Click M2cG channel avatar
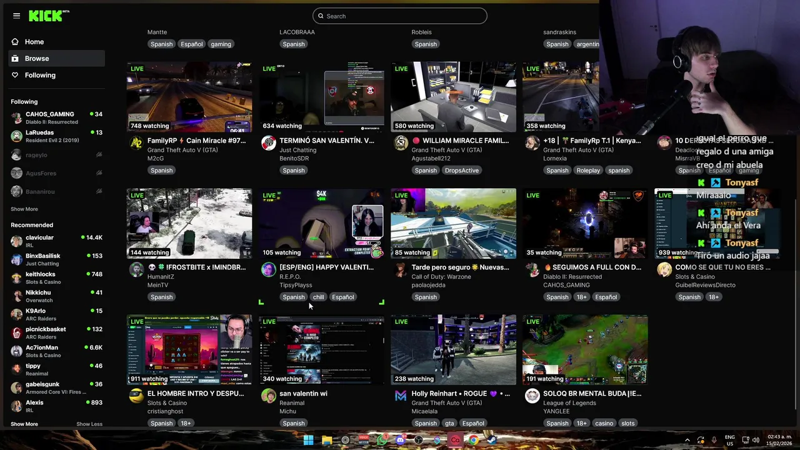 [136, 143]
